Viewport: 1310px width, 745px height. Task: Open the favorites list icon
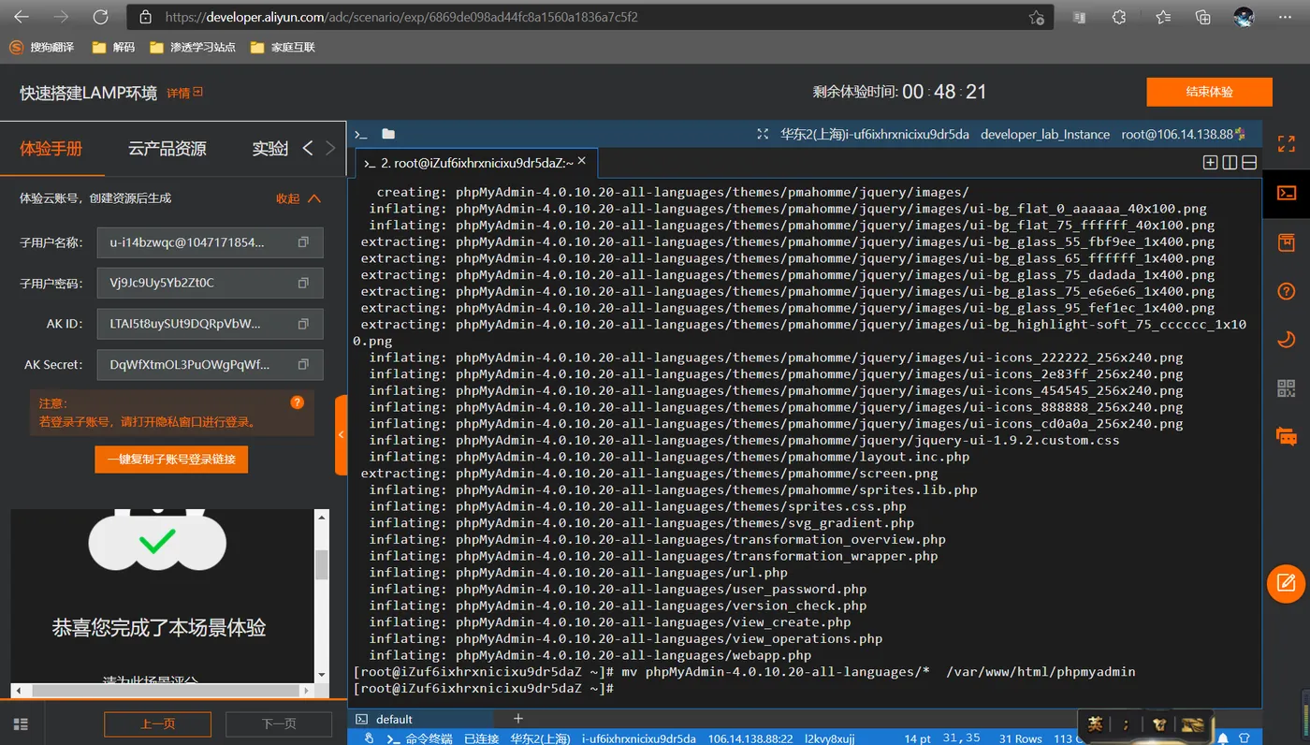pyautogui.click(x=1163, y=17)
